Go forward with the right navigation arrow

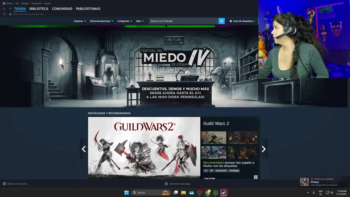[x=10, y=9]
